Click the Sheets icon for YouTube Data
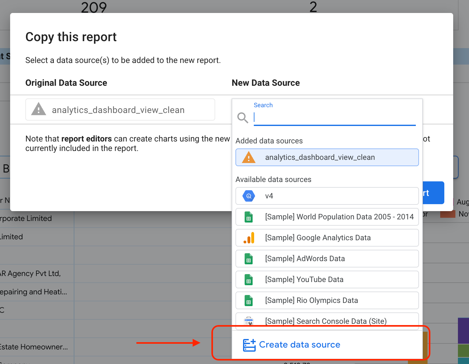The width and height of the screenshot is (469, 364). click(x=249, y=279)
